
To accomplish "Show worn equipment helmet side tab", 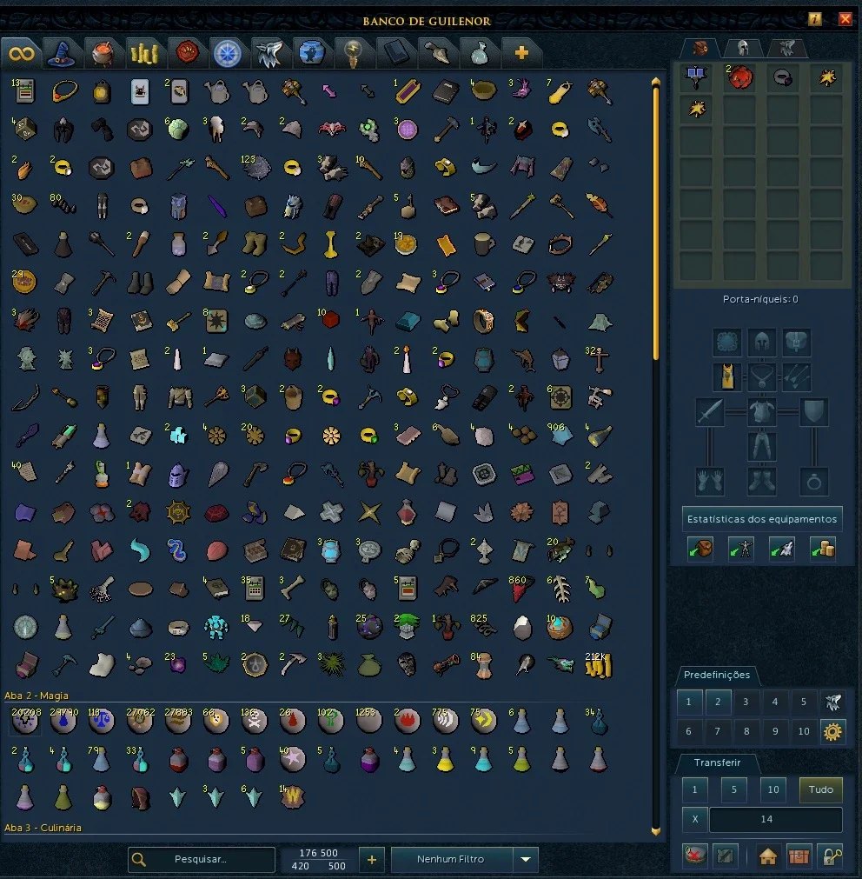I will tap(743, 48).
